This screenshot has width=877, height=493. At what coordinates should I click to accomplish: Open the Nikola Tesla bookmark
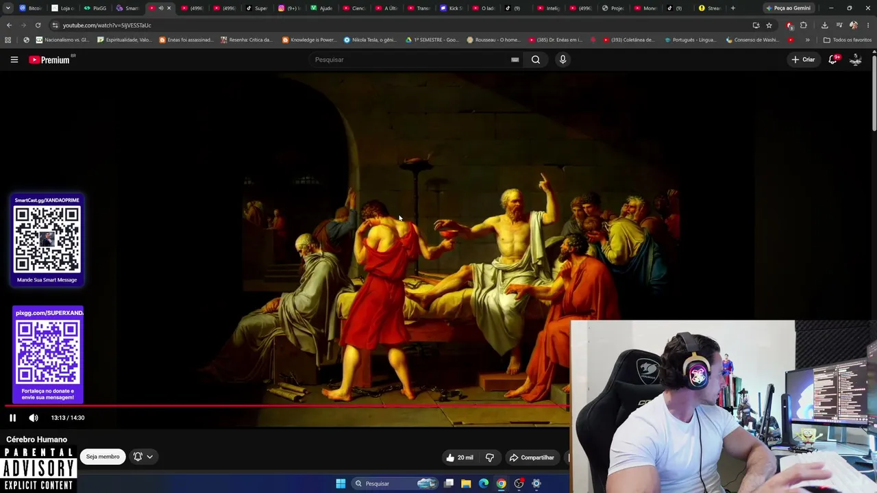coord(370,40)
